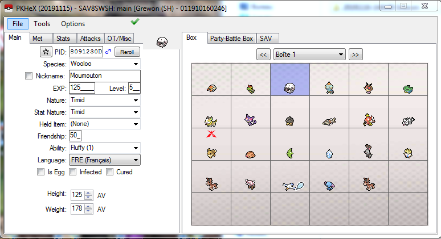
Task: Tick the Is Egg checkbox
Action: pos(41,172)
